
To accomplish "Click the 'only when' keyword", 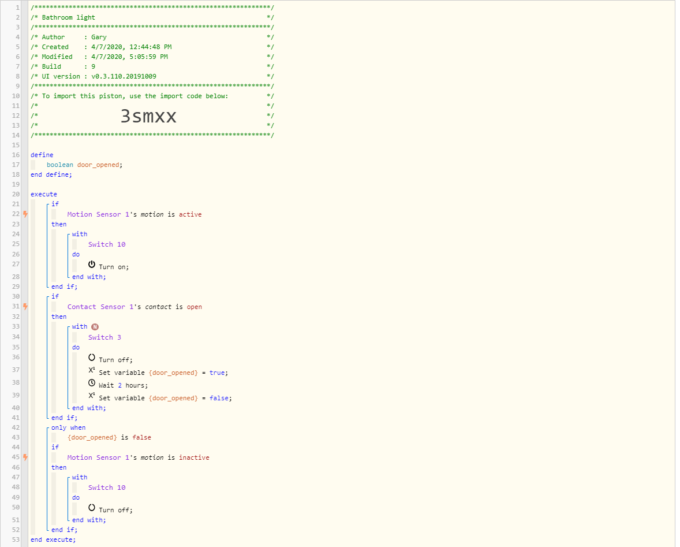I will pos(69,427).
